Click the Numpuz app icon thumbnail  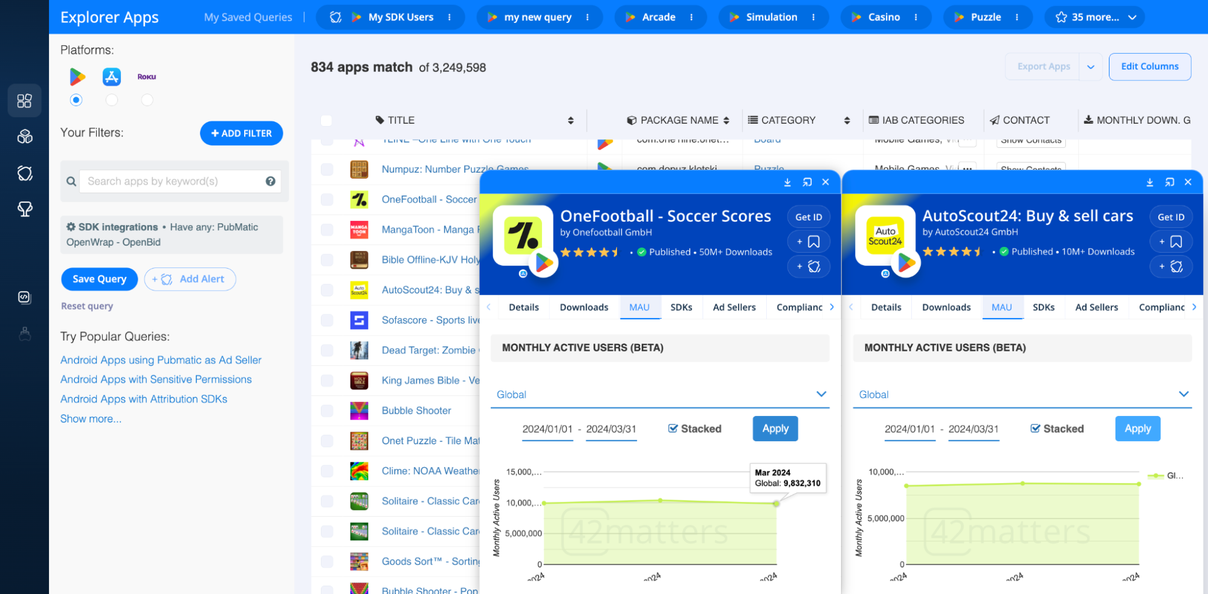pyautogui.click(x=359, y=169)
